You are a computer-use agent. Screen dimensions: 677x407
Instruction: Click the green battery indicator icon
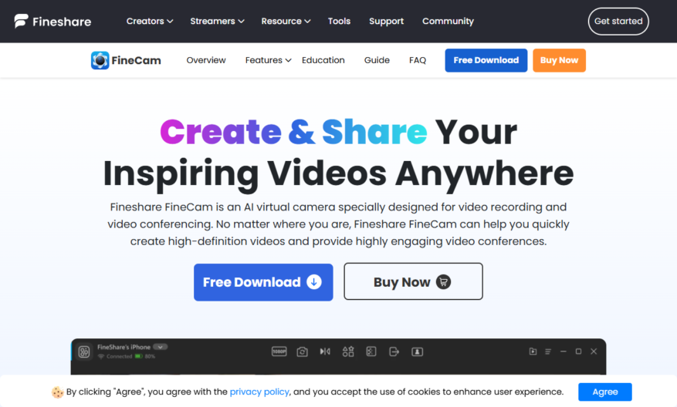139,356
